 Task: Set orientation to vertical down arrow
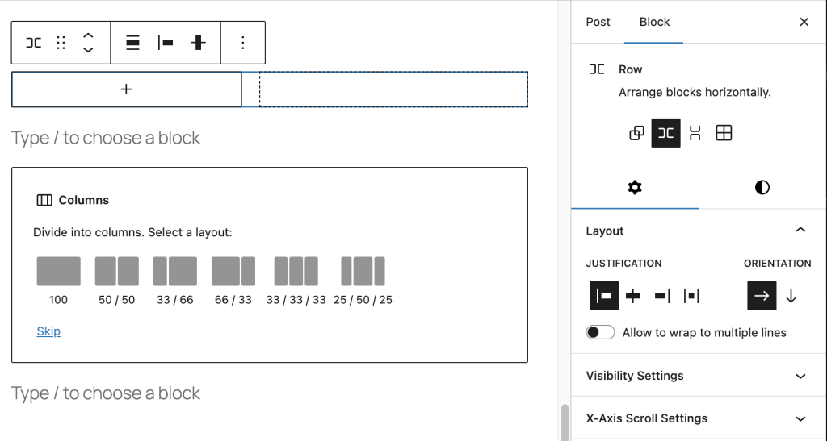(791, 296)
